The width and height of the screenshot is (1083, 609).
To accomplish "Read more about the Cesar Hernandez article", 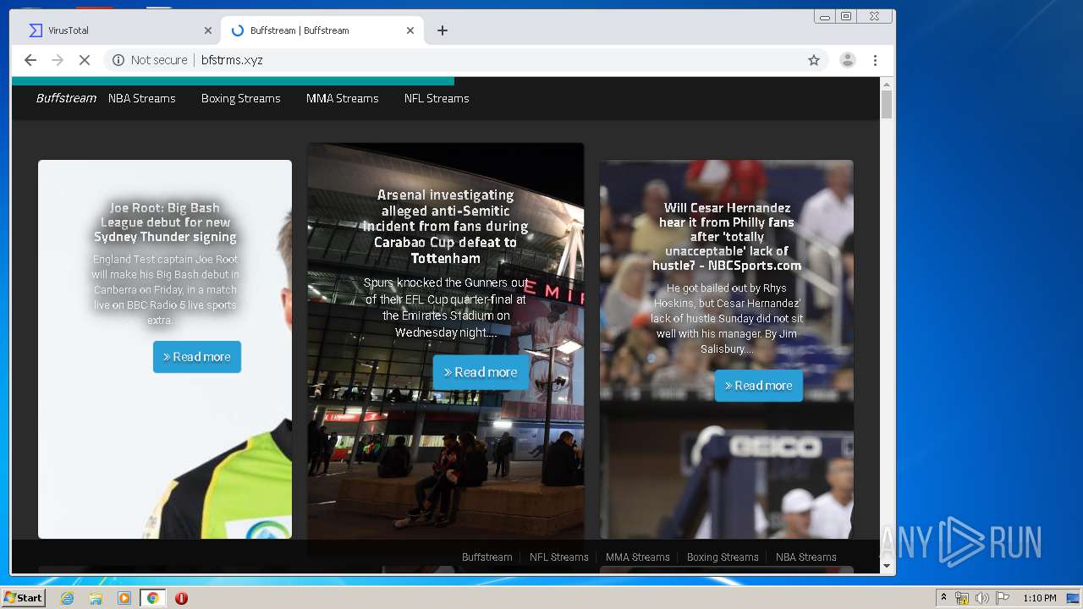I will [x=759, y=386].
